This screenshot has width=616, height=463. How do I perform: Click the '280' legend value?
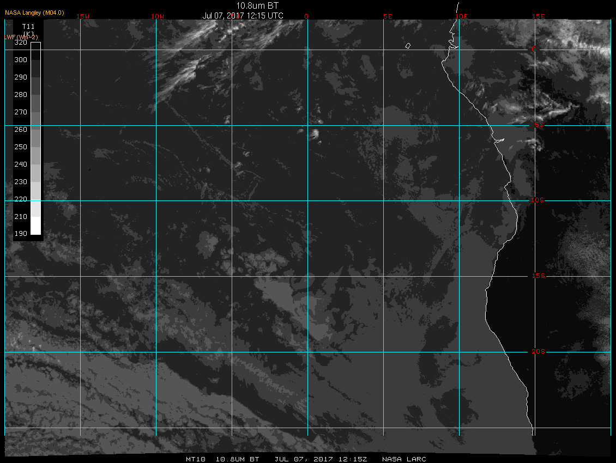coord(21,95)
